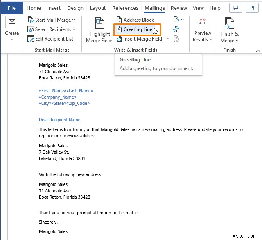Click the 'Thank you for your prompt attention' line

point(90,213)
